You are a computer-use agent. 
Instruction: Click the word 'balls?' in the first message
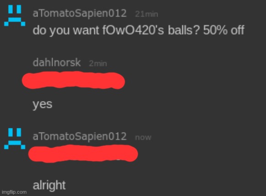[x=183, y=30]
